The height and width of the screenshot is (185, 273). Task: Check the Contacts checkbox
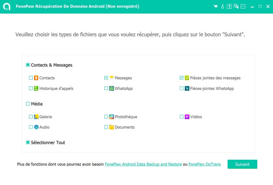tap(31, 78)
